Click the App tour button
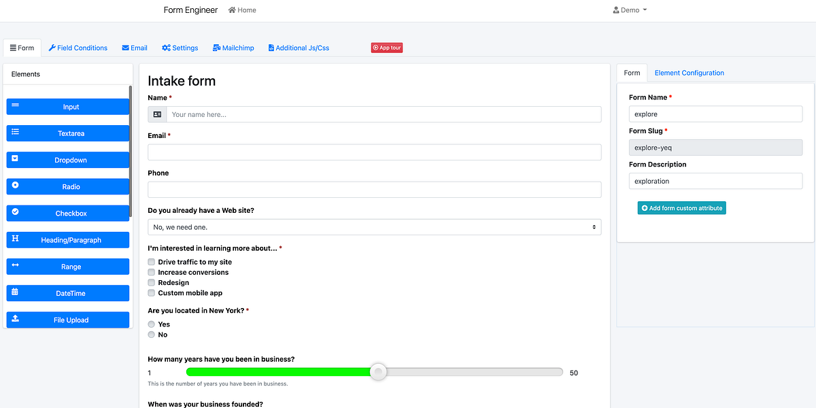The height and width of the screenshot is (408, 816). tap(387, 48)
